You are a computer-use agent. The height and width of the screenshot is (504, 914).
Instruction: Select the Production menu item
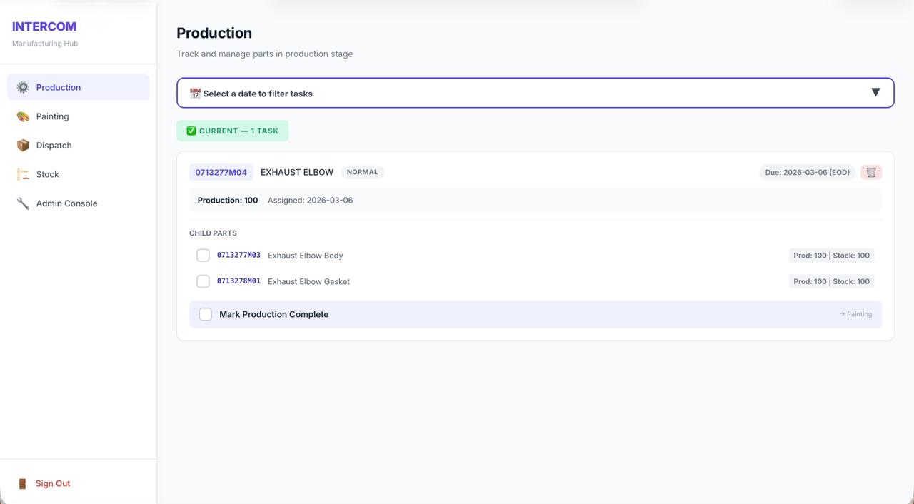(78, 87)
